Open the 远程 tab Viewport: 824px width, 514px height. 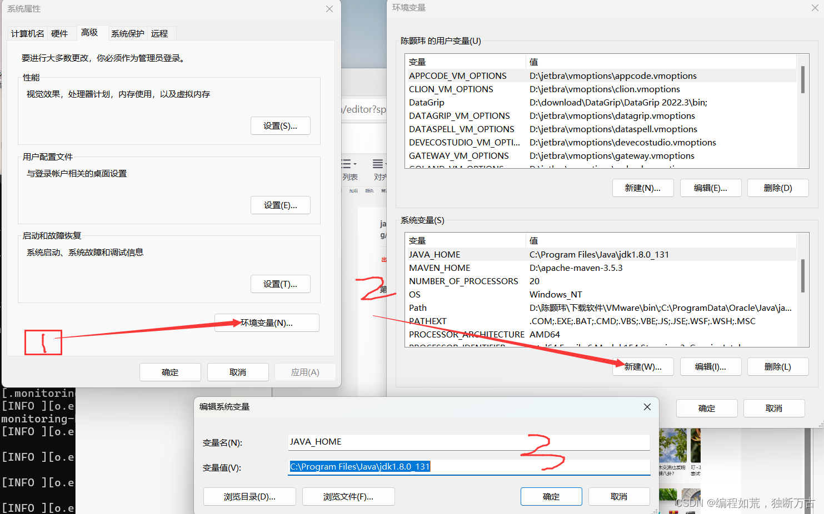[x=159, y=33]
